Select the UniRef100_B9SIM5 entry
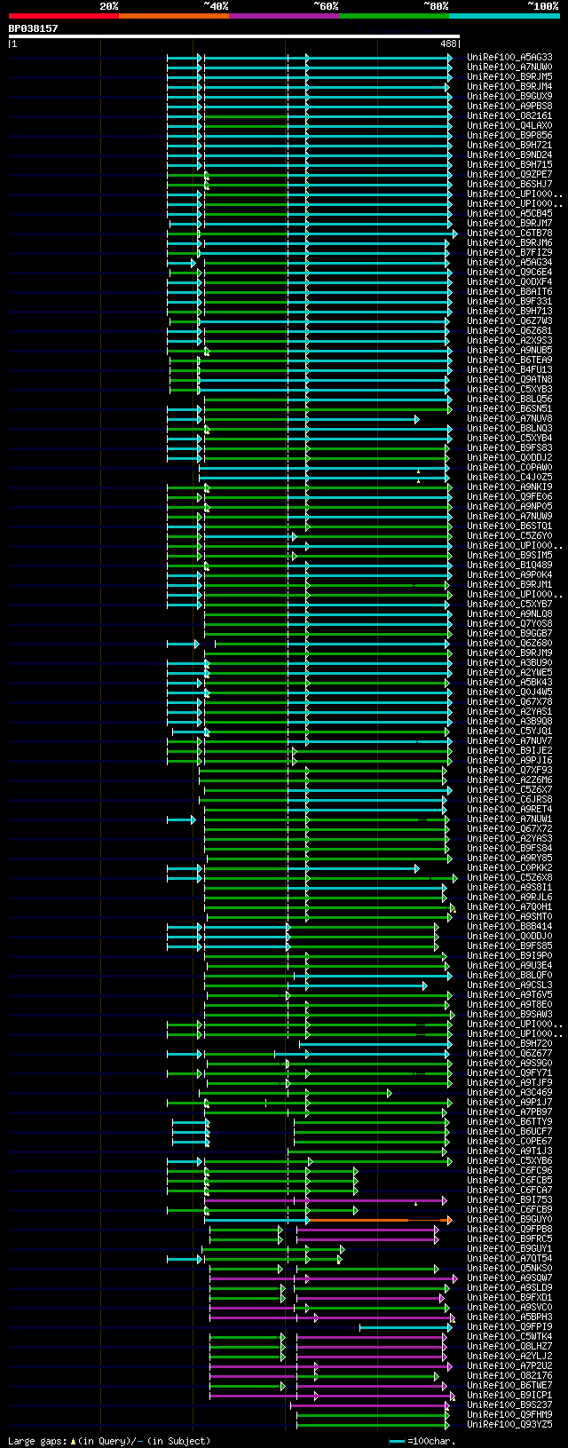 509,555
